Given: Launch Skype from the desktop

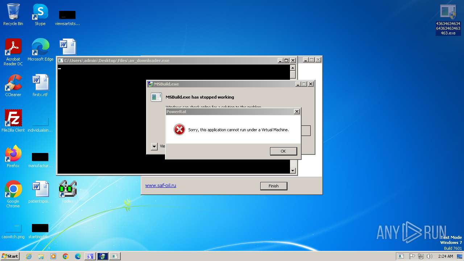Looking at the screenshot, I should pyautogui.click(x=40, y=14).
